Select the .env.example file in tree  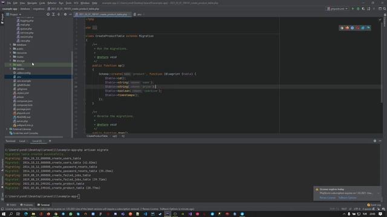24,81
